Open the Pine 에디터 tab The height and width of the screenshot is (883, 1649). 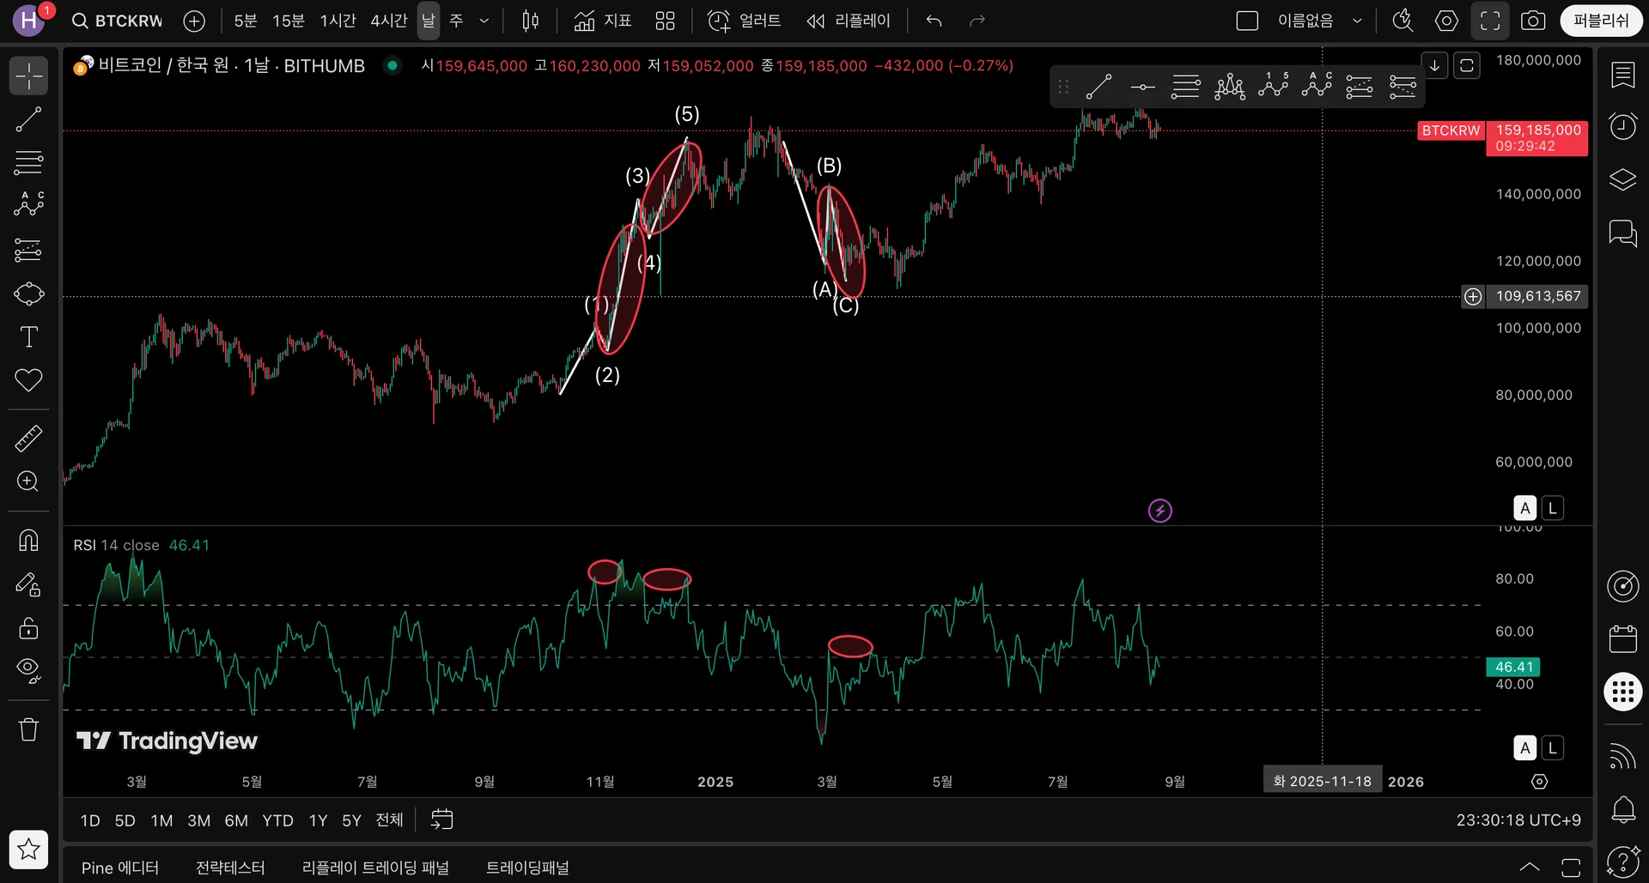pos(120,868)
